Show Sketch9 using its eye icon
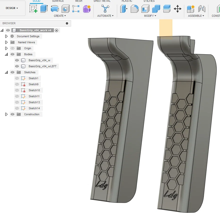 tap(17, 84)
